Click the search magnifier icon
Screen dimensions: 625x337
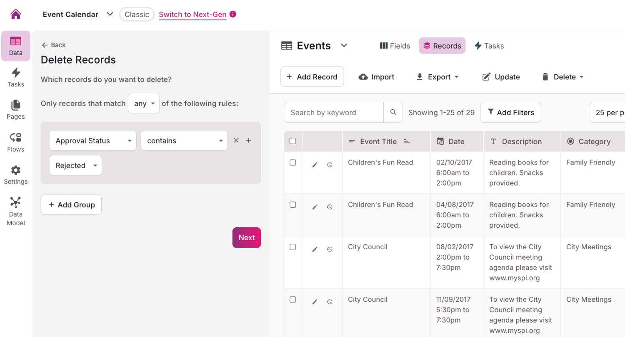point(393,112)
